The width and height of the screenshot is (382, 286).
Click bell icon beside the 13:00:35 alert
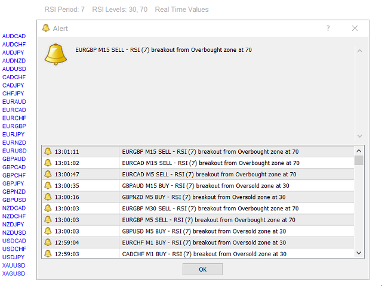48,185
